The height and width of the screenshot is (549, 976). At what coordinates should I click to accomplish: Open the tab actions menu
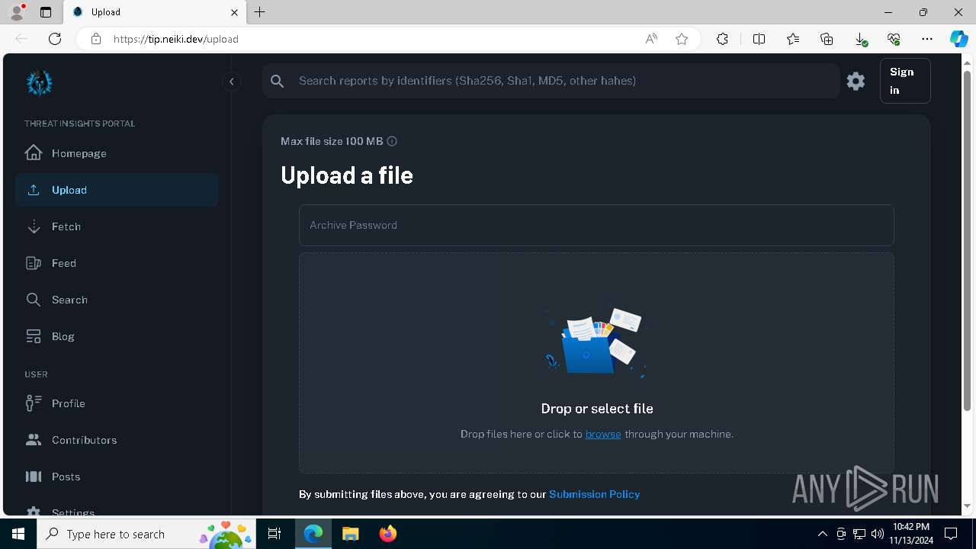(x=46, y=12)
